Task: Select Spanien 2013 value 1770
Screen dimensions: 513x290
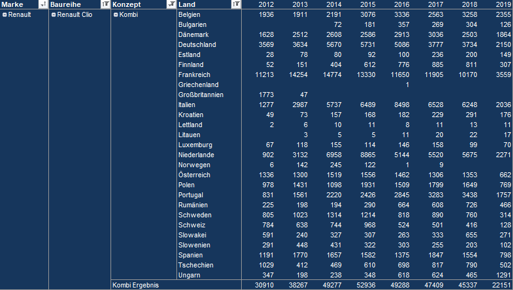Action: click(300, 255)
